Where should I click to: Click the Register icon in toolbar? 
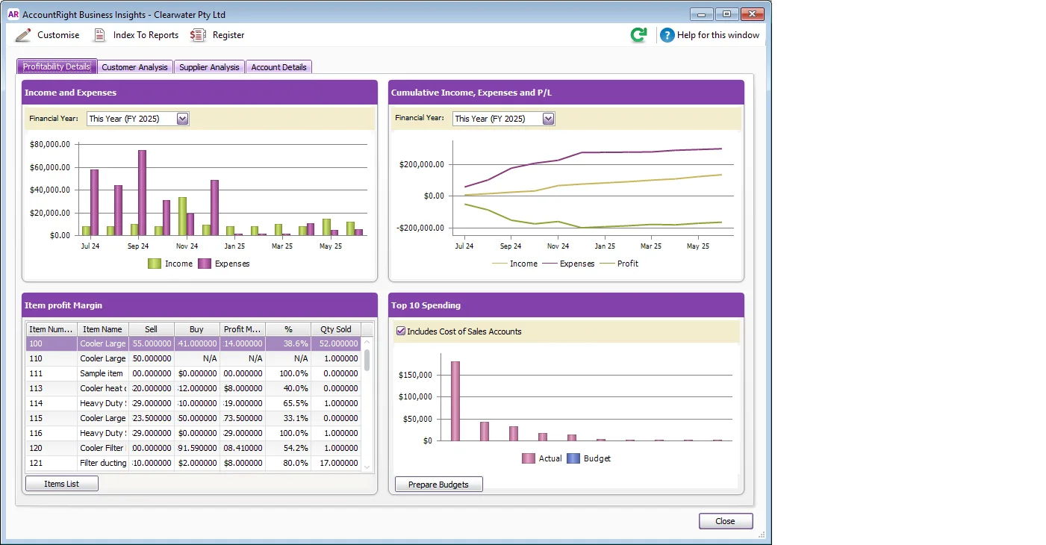pyautogui.click(x=198, y=35)
